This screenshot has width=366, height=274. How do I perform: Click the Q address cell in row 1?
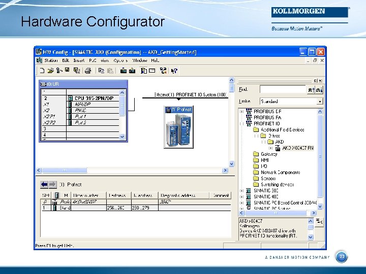click(145, 208)
